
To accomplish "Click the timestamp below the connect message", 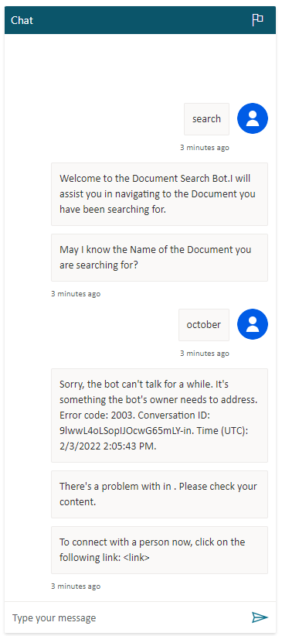I will [76, 586].
